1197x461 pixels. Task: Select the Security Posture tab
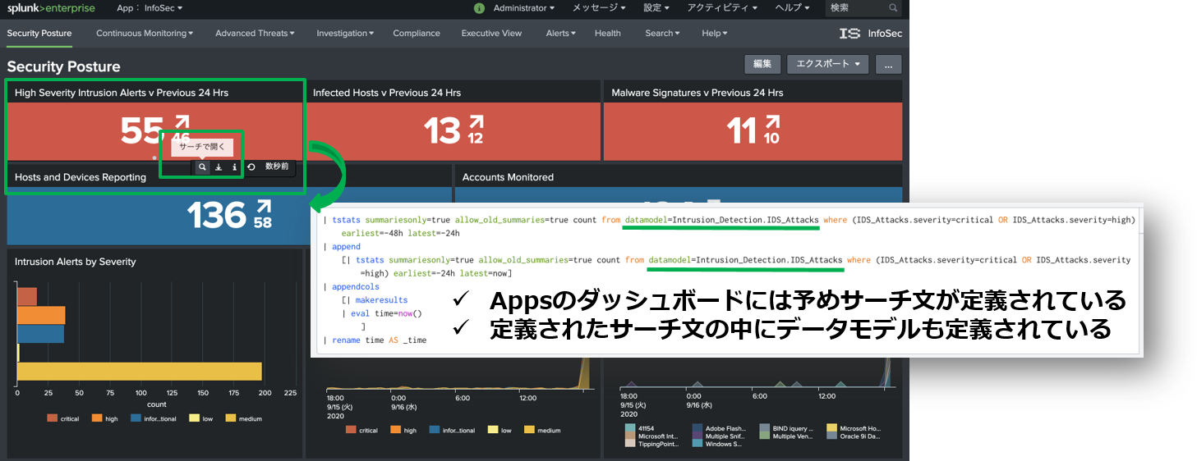(x=39, y=34)
